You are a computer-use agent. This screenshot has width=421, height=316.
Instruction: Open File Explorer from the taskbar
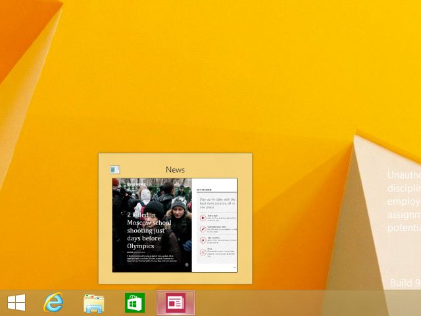pyautogui.click(x=93, y=303)
